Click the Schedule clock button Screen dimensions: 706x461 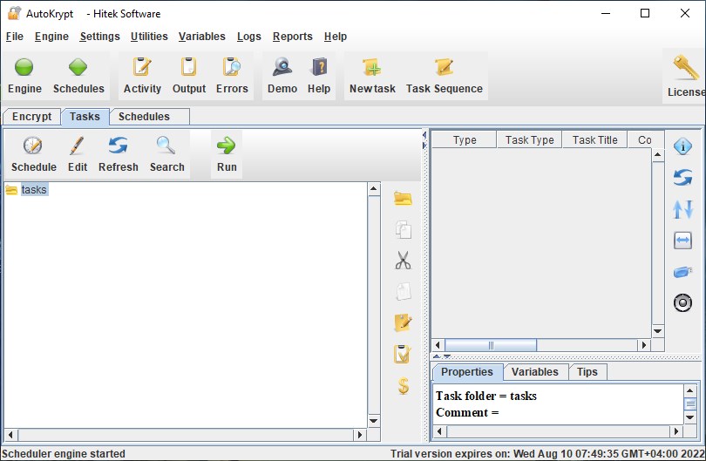click(33, 155)
